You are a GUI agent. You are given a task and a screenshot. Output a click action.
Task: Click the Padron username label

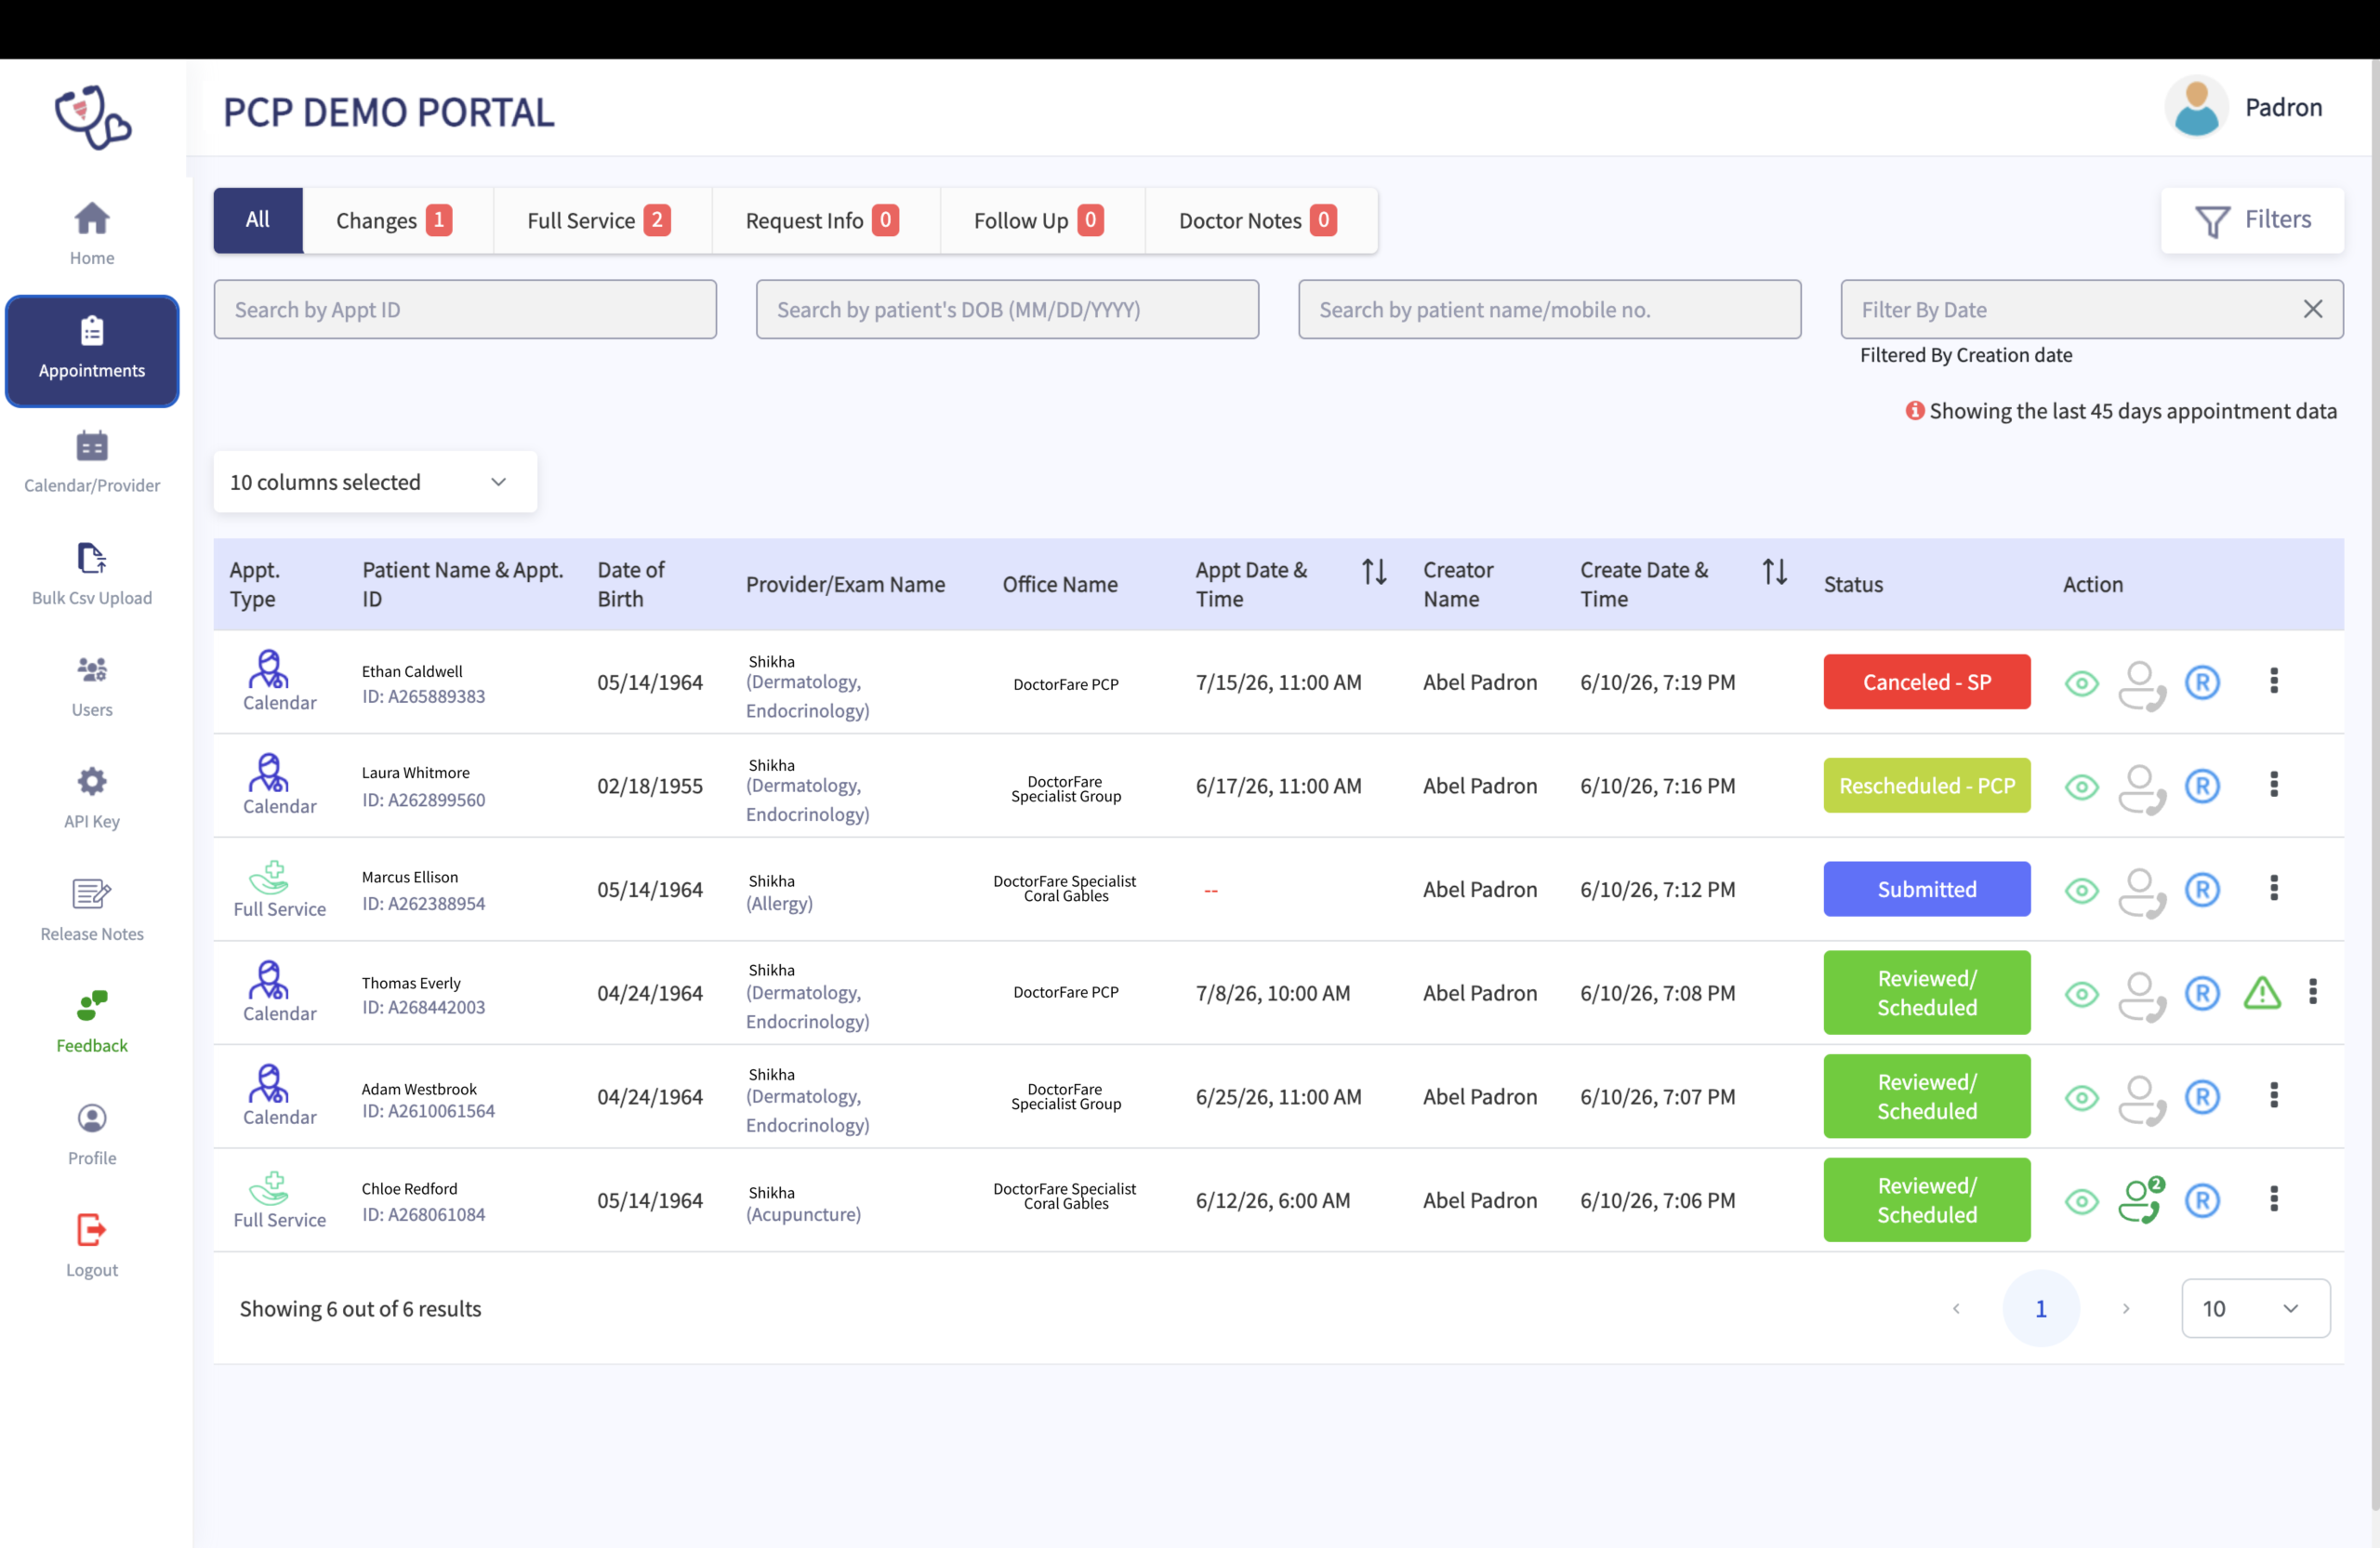point(2283,107)
